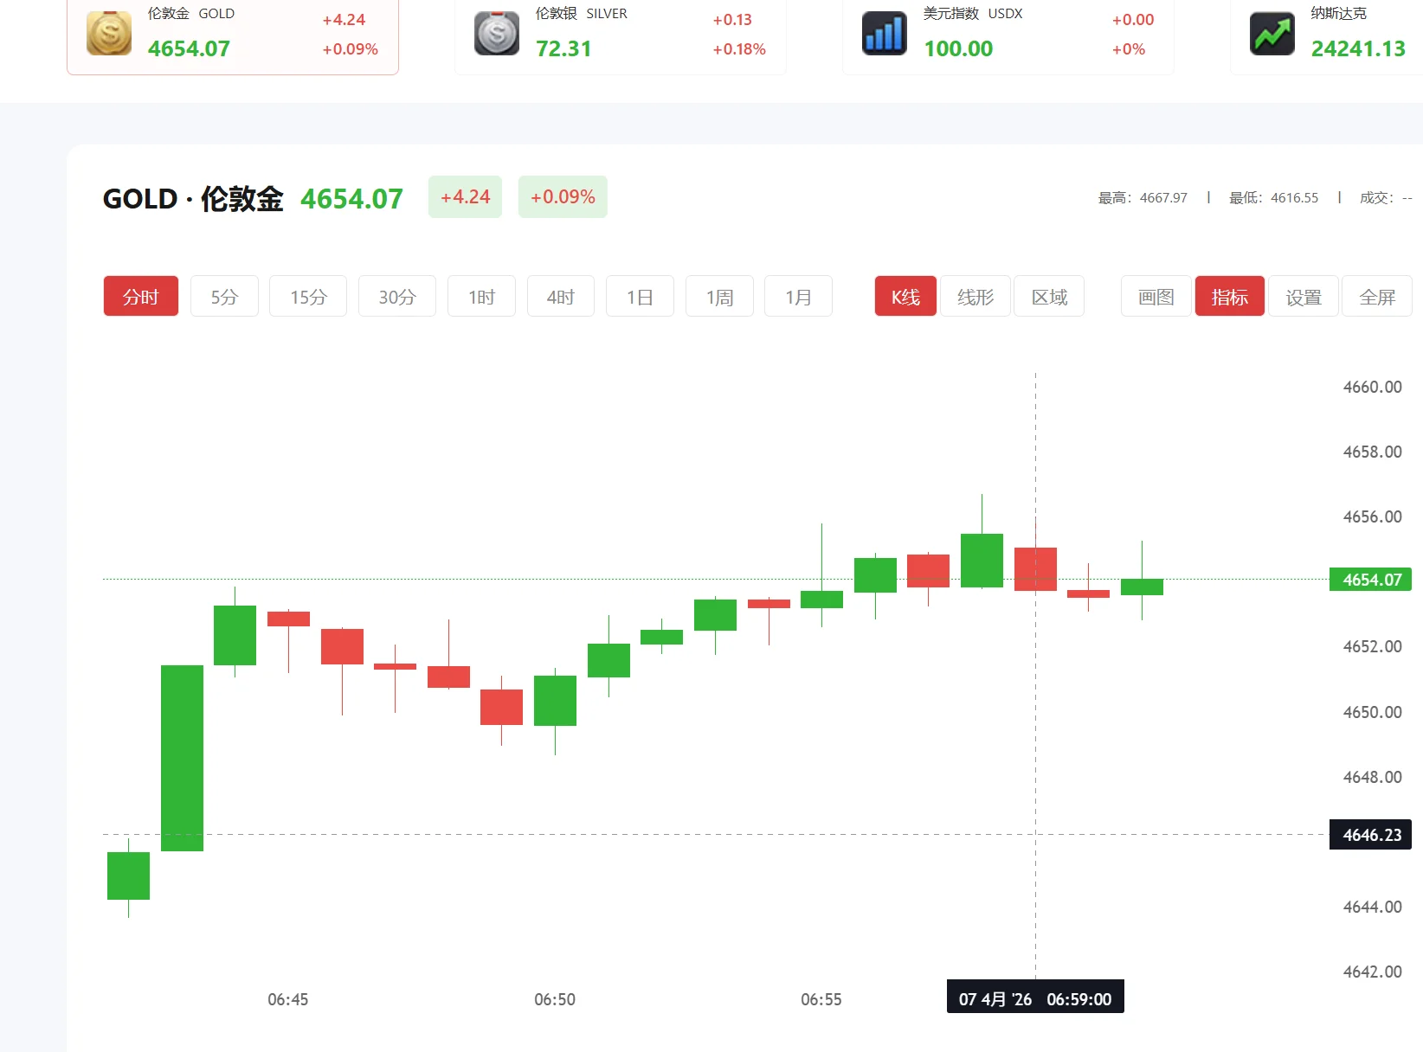Toggle candlestick view with K线
This screenshot has height=1052, width=1423.
(905, 296)
